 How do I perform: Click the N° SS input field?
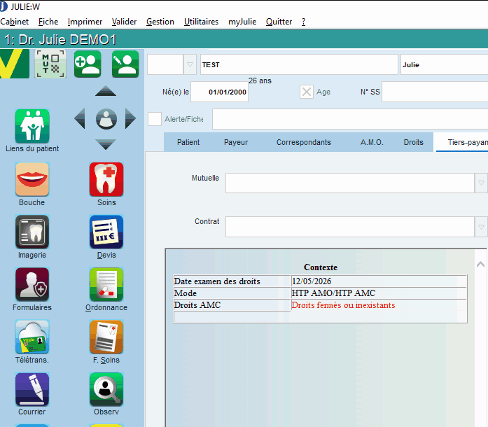435,92
